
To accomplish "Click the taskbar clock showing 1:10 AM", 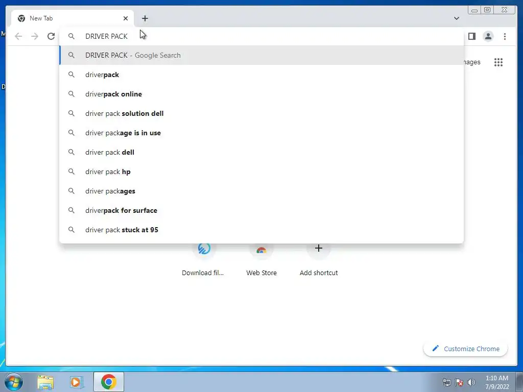I will [x=496, y=382].
